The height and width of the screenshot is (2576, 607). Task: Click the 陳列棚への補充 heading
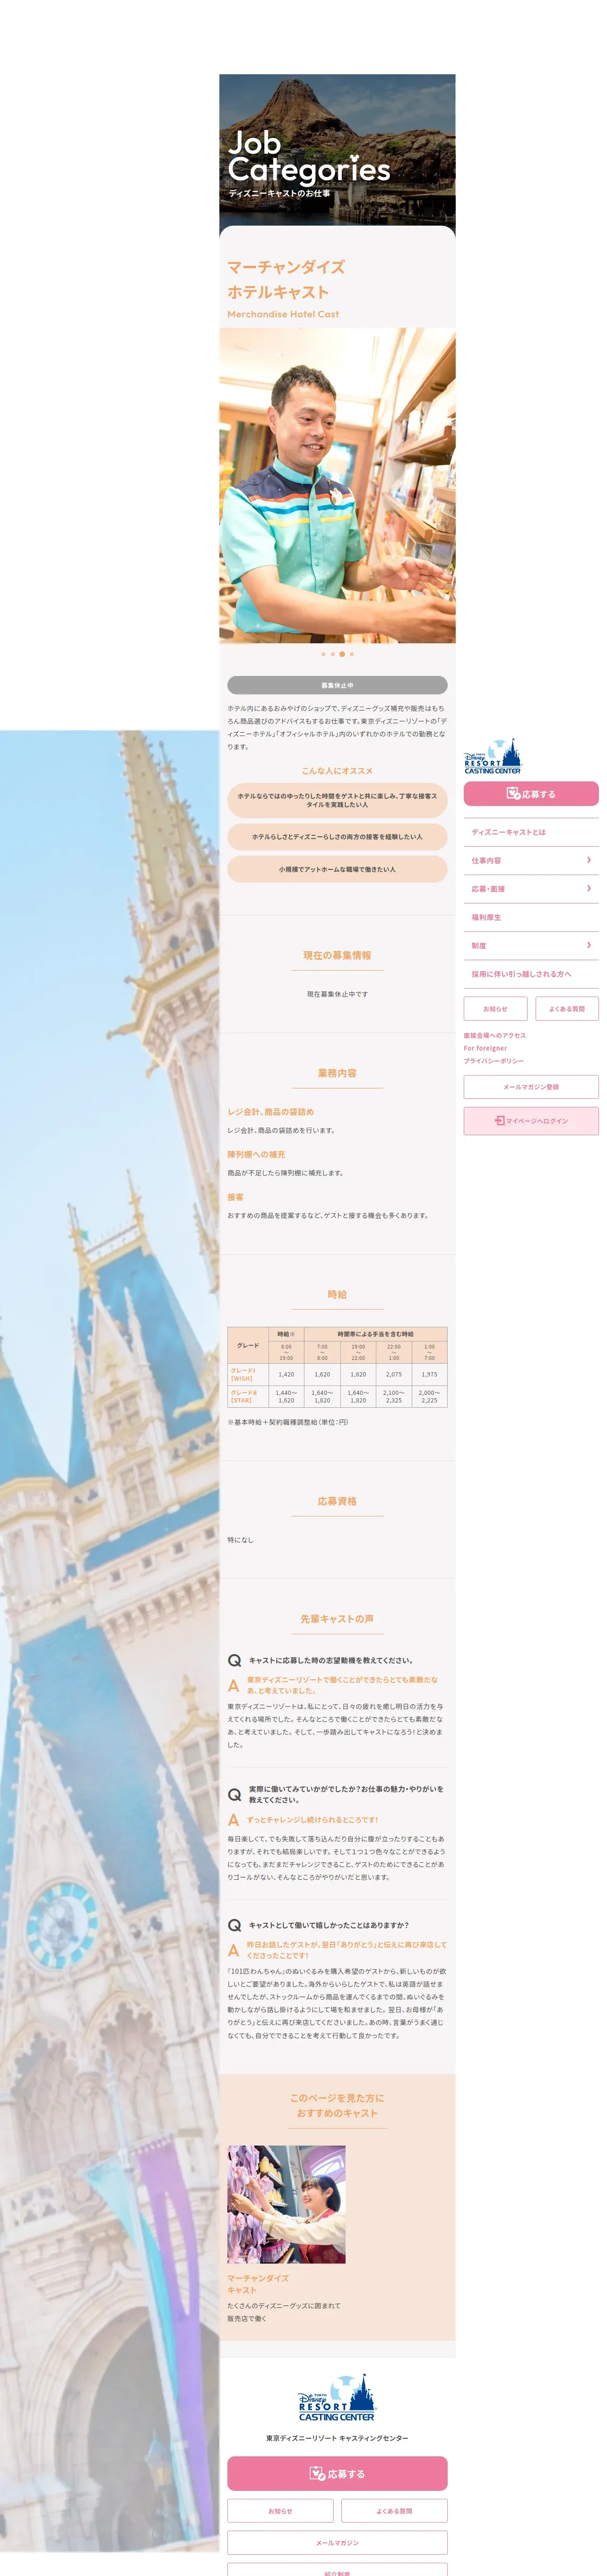(x=256, y=1154)
